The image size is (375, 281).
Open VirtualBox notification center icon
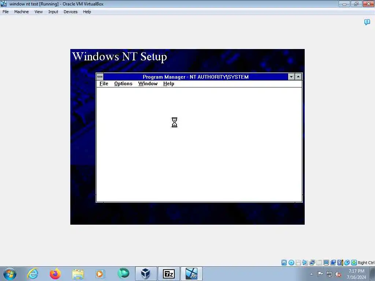(367, 22)
